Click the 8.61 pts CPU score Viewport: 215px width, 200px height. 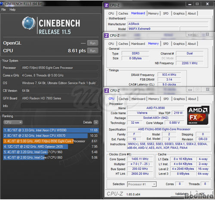click(x=77, y=51)
